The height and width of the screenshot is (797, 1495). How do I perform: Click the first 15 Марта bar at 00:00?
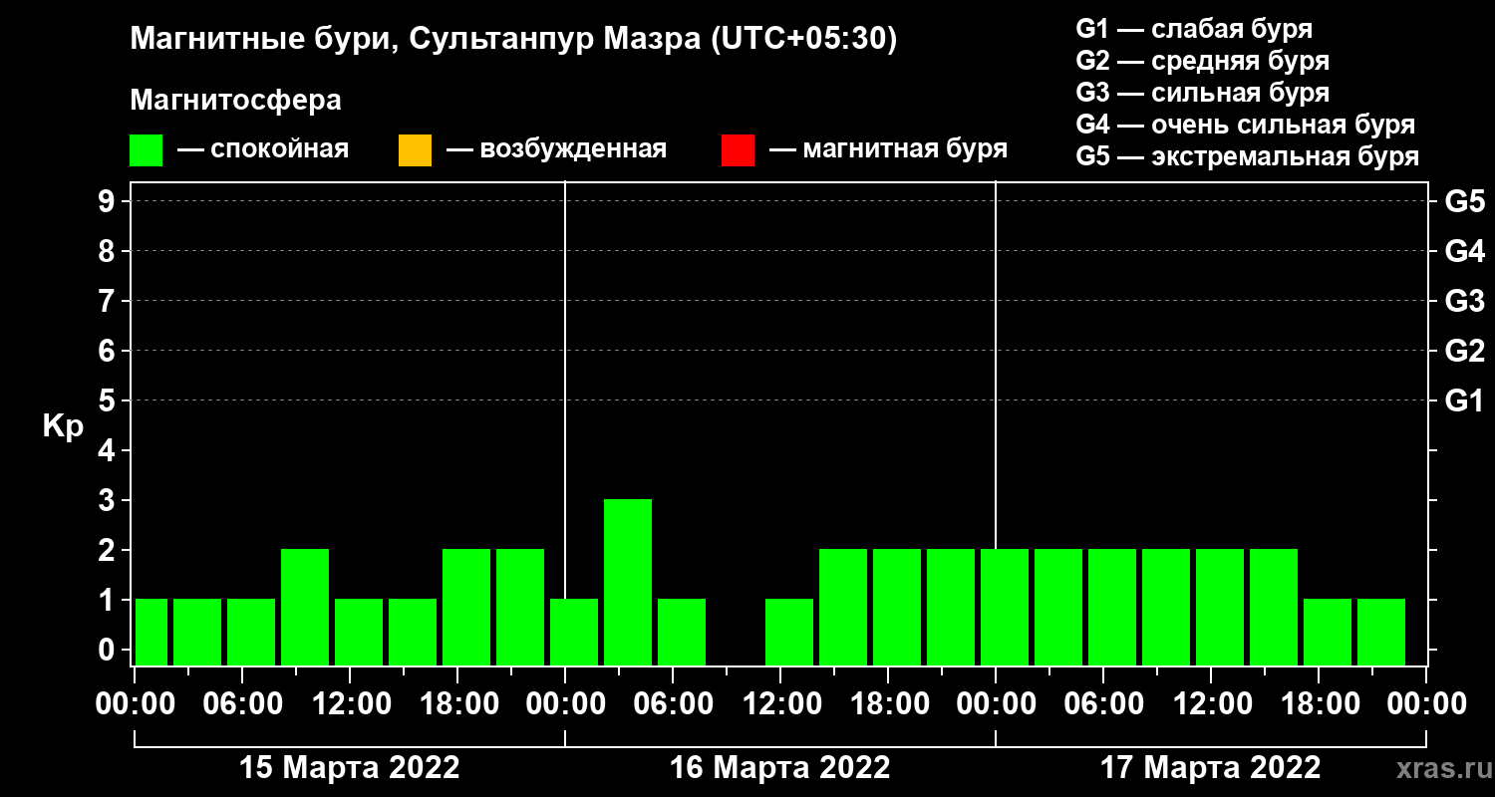click(151, 632)
